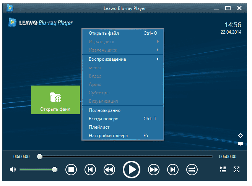Skip to the previous track

point(90,170)
